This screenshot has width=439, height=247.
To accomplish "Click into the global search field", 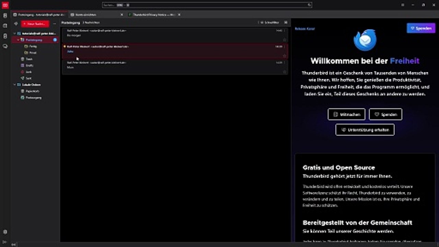I will click(x=207, y=5).
